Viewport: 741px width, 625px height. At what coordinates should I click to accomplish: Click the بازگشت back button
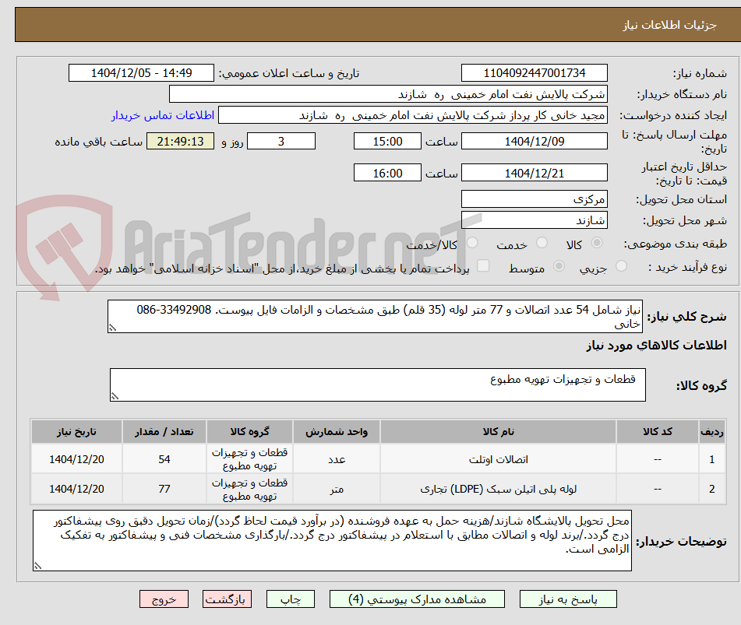(227, 599)
